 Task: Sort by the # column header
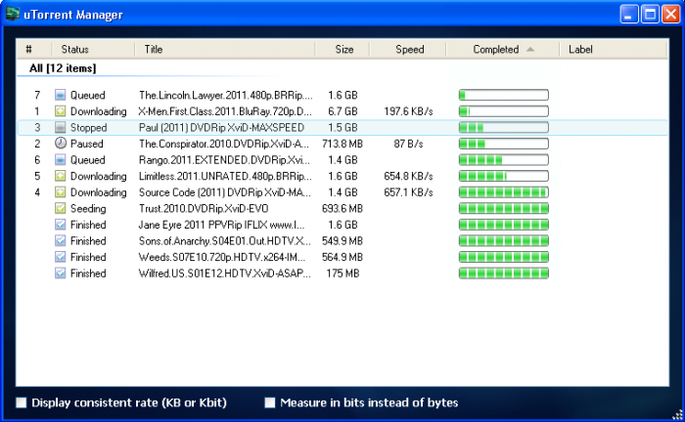pyautogui.click(x=34, y=49)
